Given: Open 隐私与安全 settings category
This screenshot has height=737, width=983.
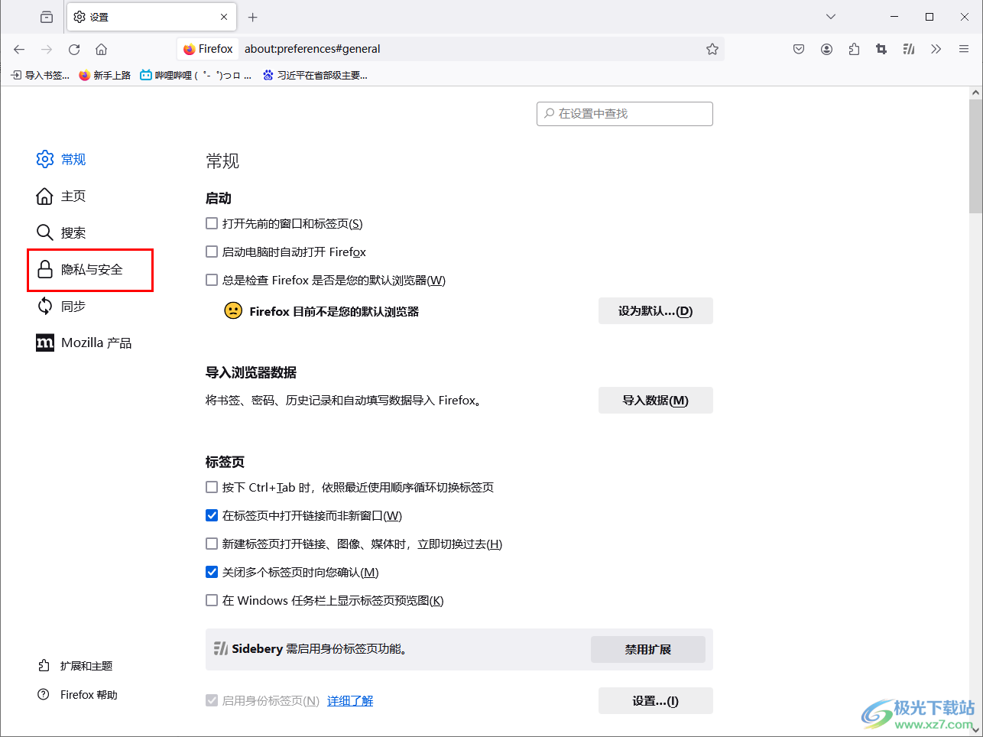Looking at the screenshot, I should [x=90, y=270].
